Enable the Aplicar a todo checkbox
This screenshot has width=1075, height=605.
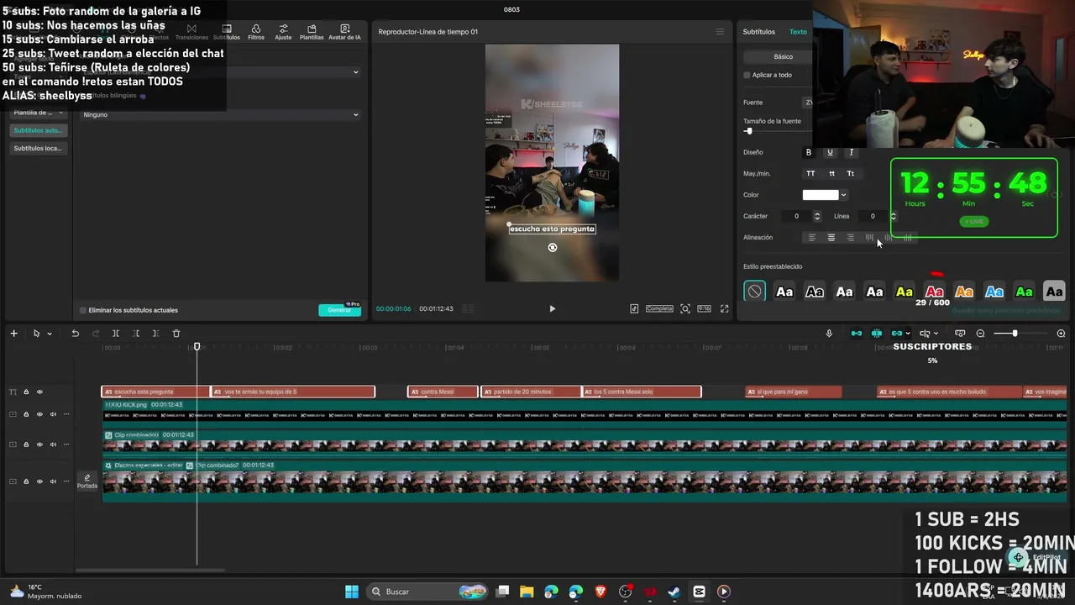point(747,75)
